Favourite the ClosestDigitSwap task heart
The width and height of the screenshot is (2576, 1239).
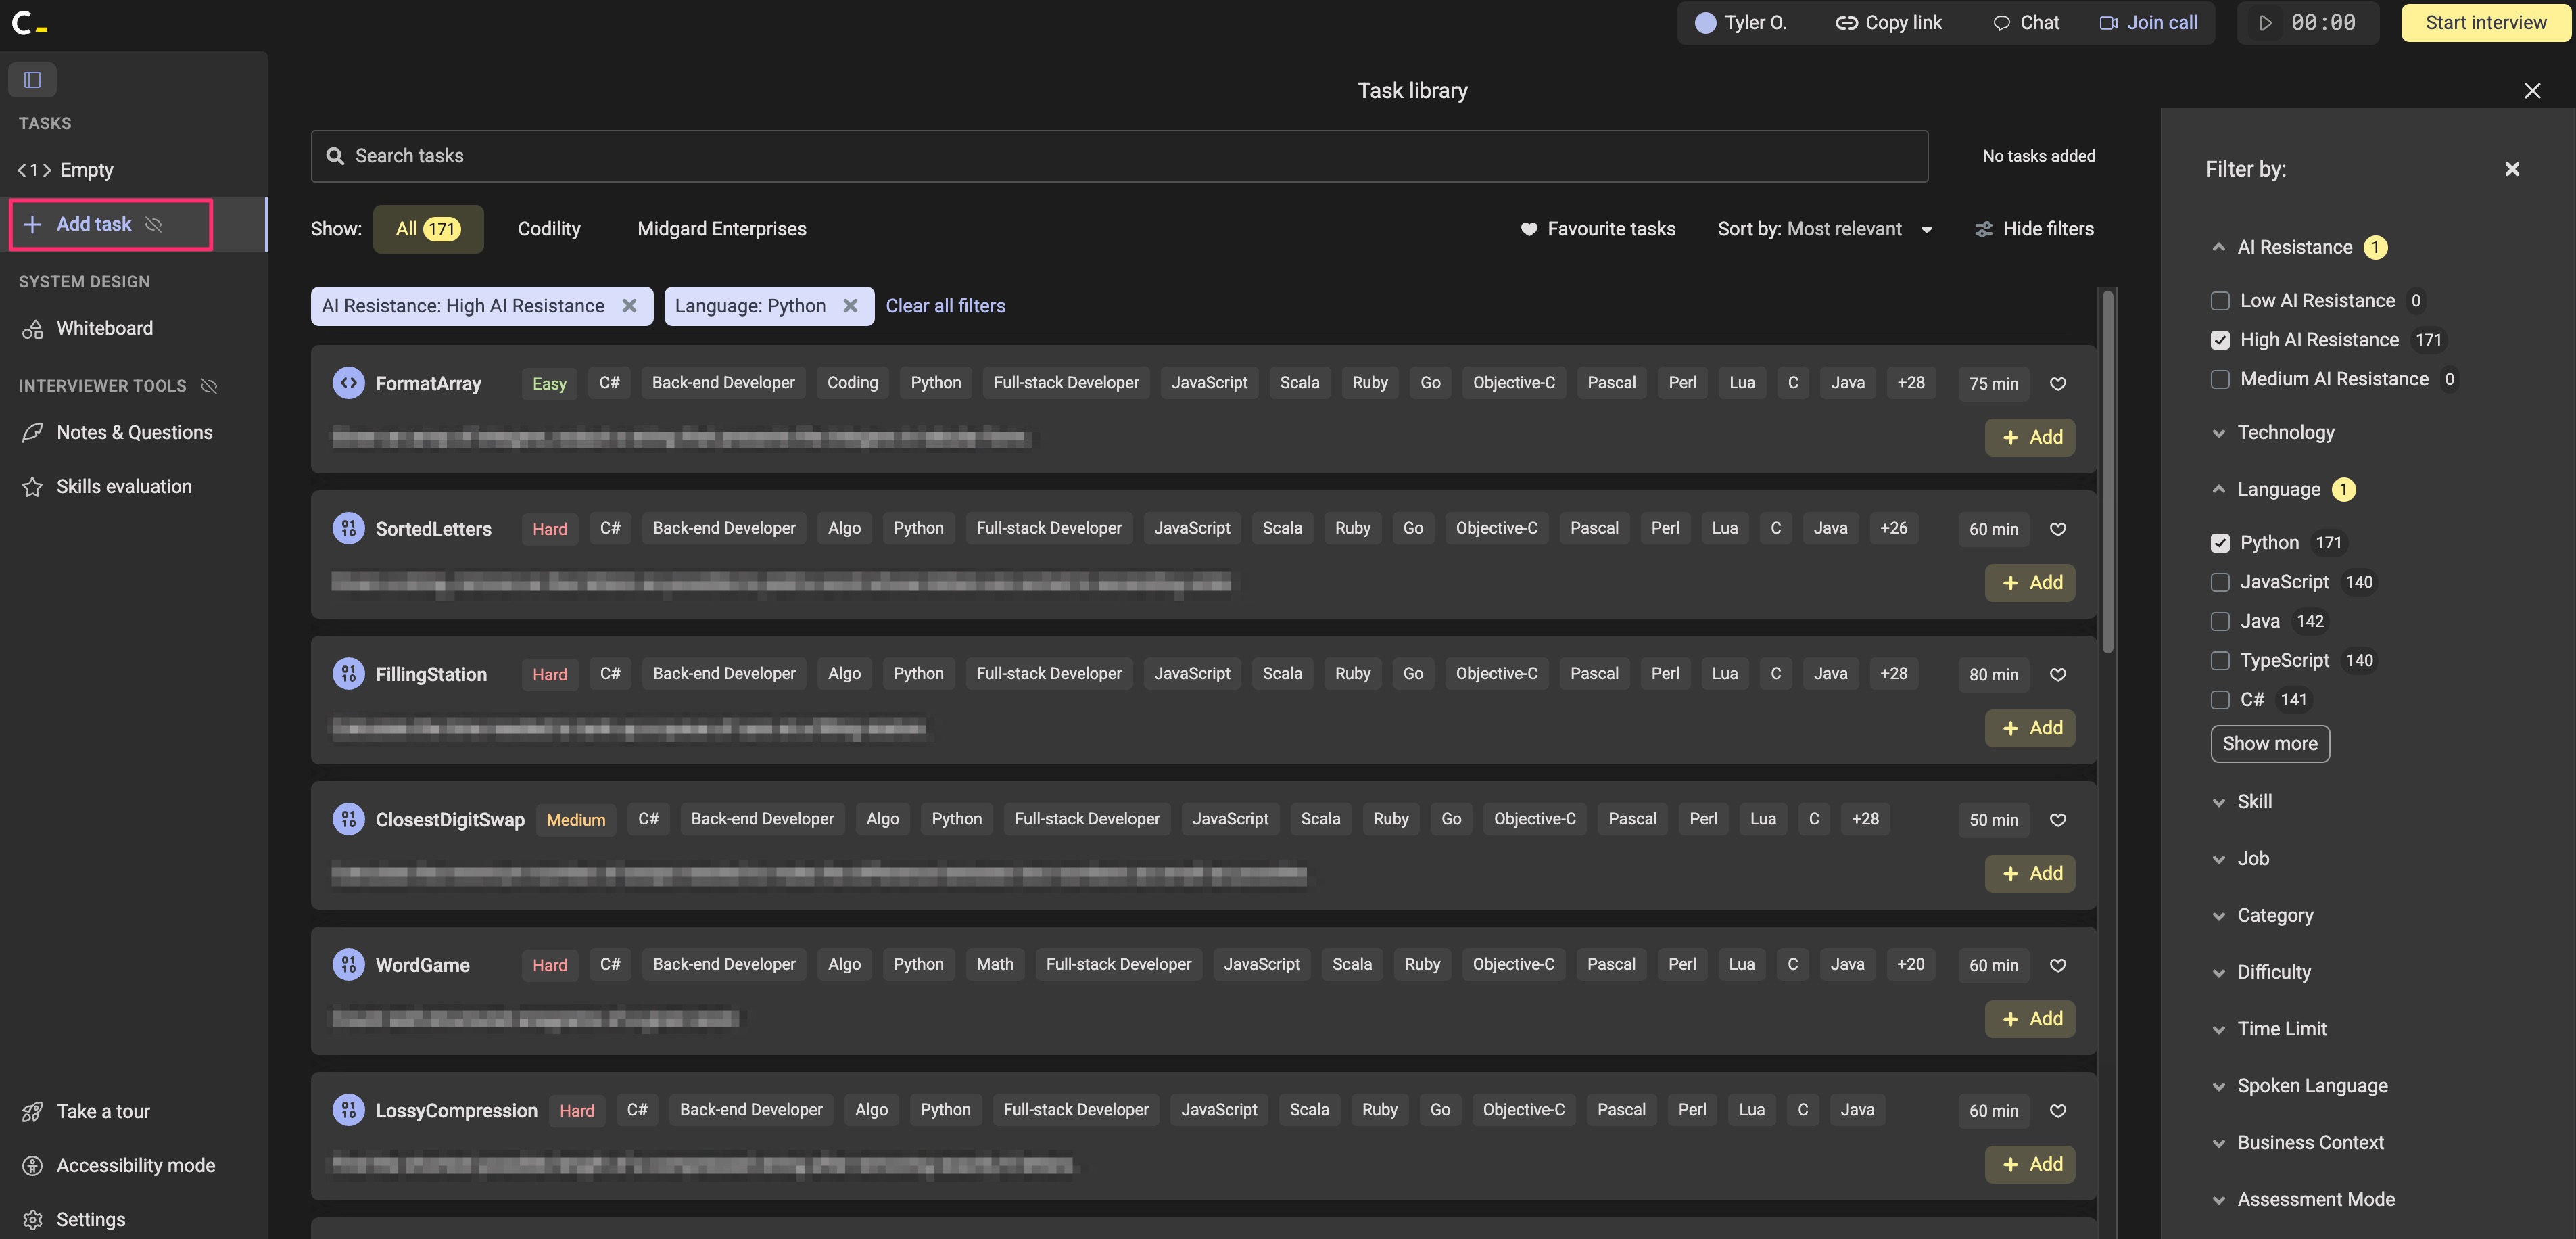point(2057,820)
